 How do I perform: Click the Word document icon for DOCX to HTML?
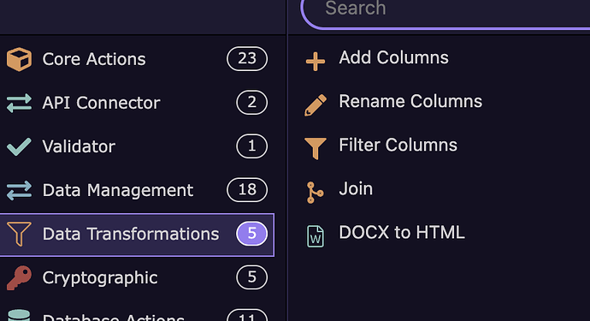[316, 236]
